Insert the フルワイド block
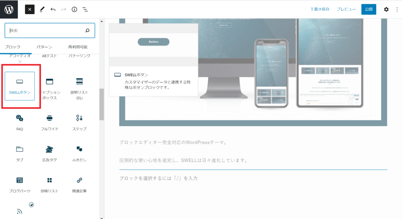This screenshot has width=402, height=219. 49,123
